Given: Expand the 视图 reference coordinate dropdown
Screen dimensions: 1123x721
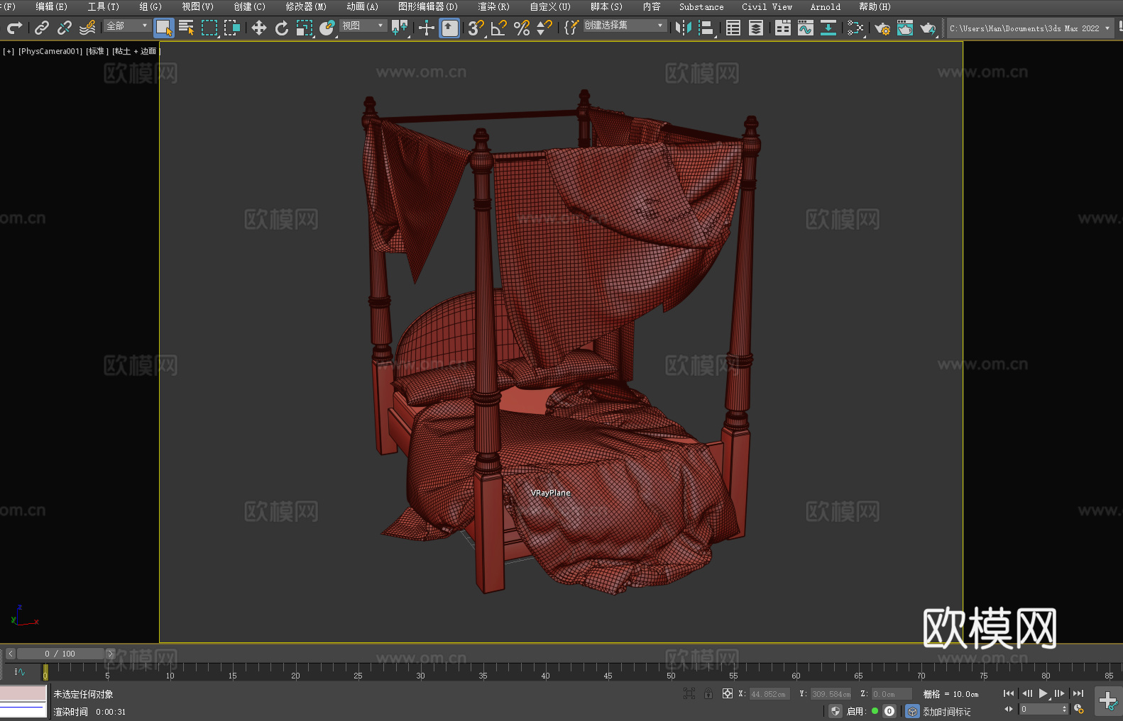Looking at the screenshot, I should coord(362,26).
